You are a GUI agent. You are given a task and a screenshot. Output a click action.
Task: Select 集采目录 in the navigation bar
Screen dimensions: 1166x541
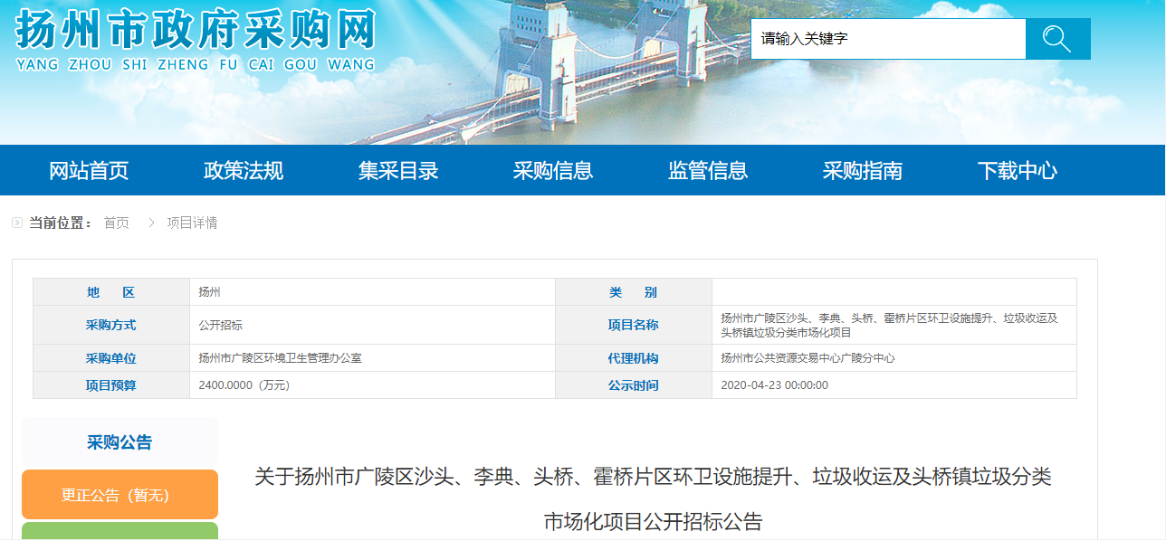(398, 170)
